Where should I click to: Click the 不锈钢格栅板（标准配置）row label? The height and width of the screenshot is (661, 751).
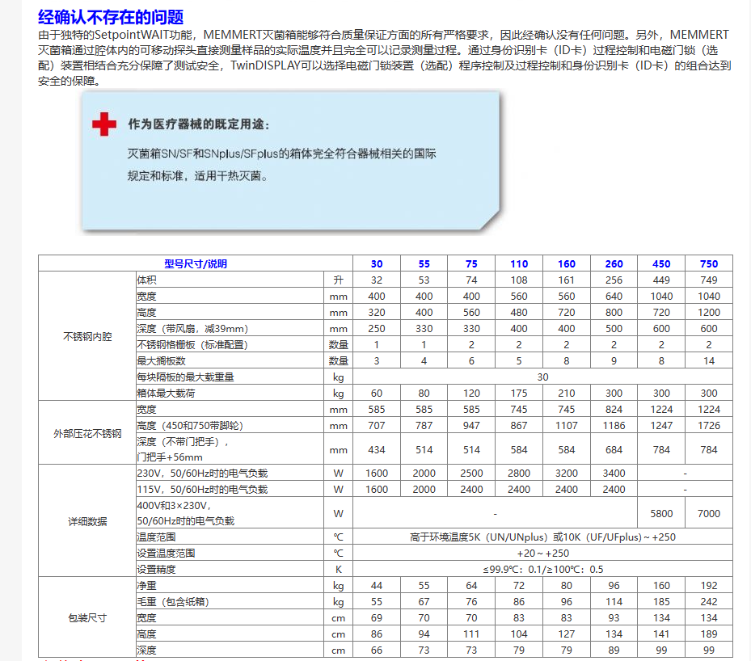point(192,344)
